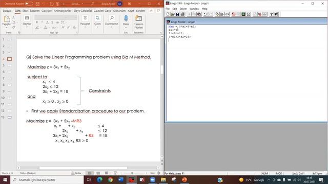Screen dimensions: 328x184
Task: Click the Yapıştır paste icon in PowerPoint
Action: (x=6, y=19)
